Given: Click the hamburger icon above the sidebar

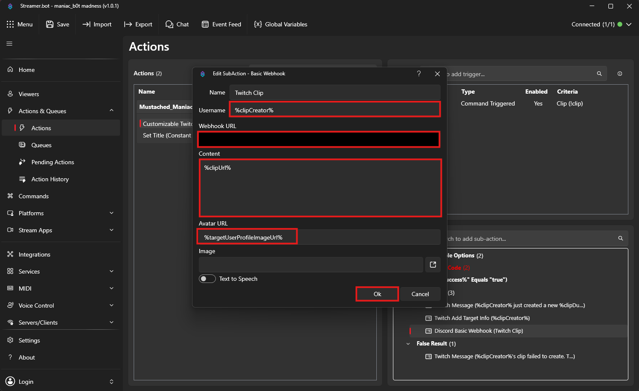Looking at the screenshot, I should [x=9, y=43].
